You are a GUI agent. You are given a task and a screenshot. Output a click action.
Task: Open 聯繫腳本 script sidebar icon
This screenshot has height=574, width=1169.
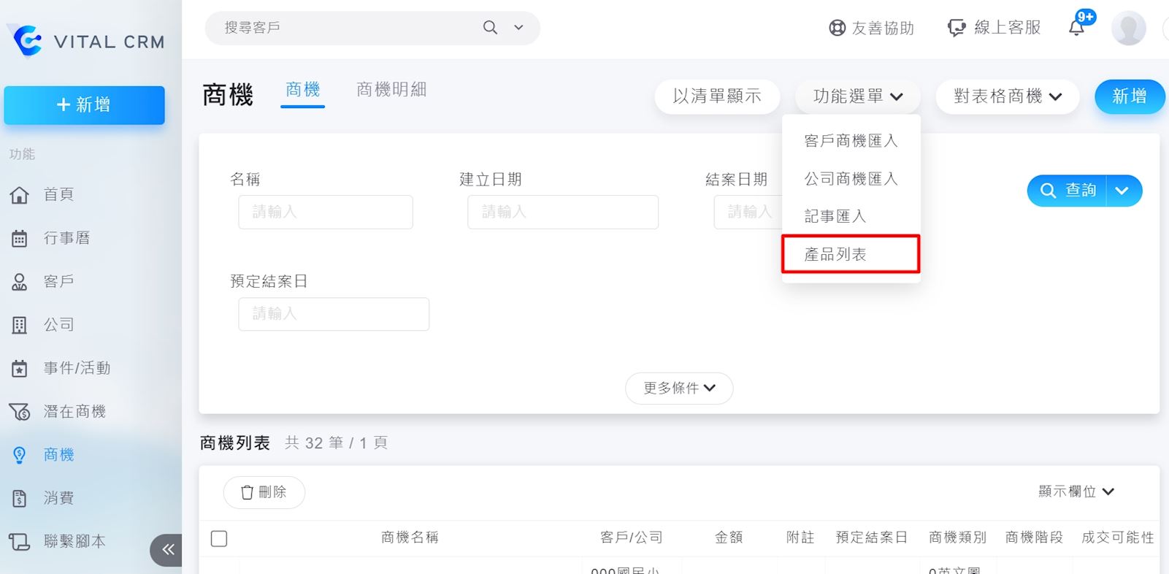(20, 542)
